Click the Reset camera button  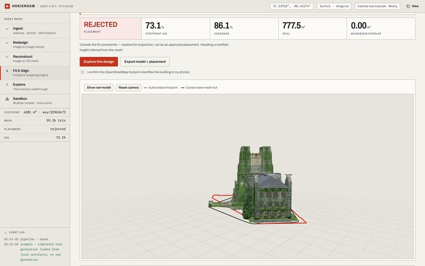tap(129, 88)
